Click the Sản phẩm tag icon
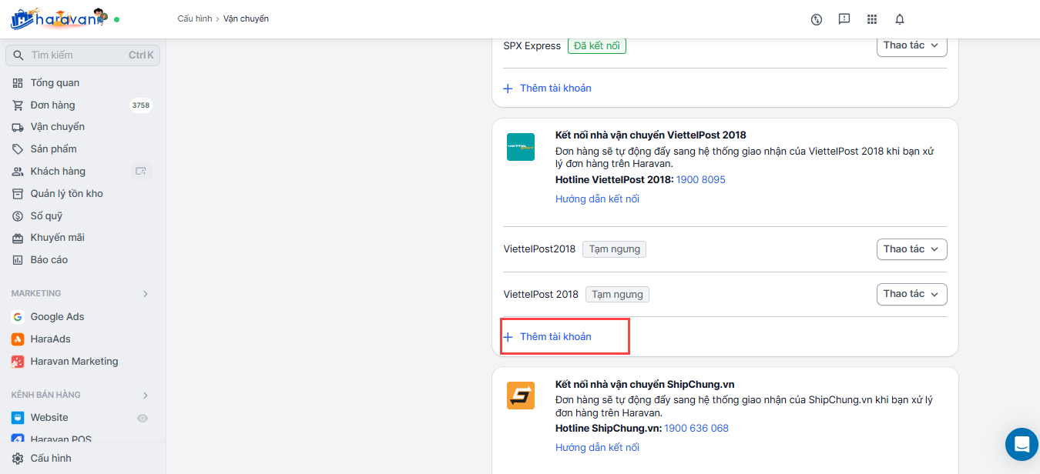 tap(18, 149)
